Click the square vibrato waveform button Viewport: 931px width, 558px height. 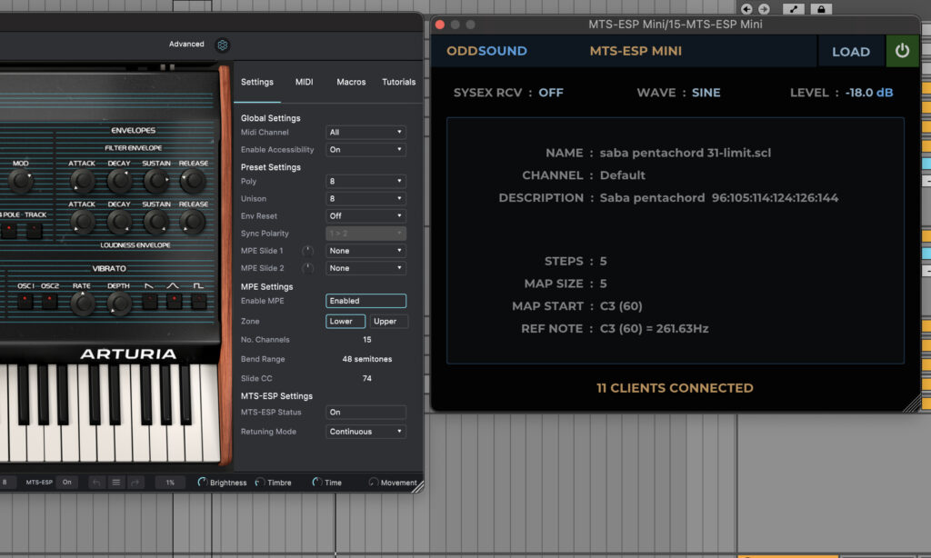(199, 301)
